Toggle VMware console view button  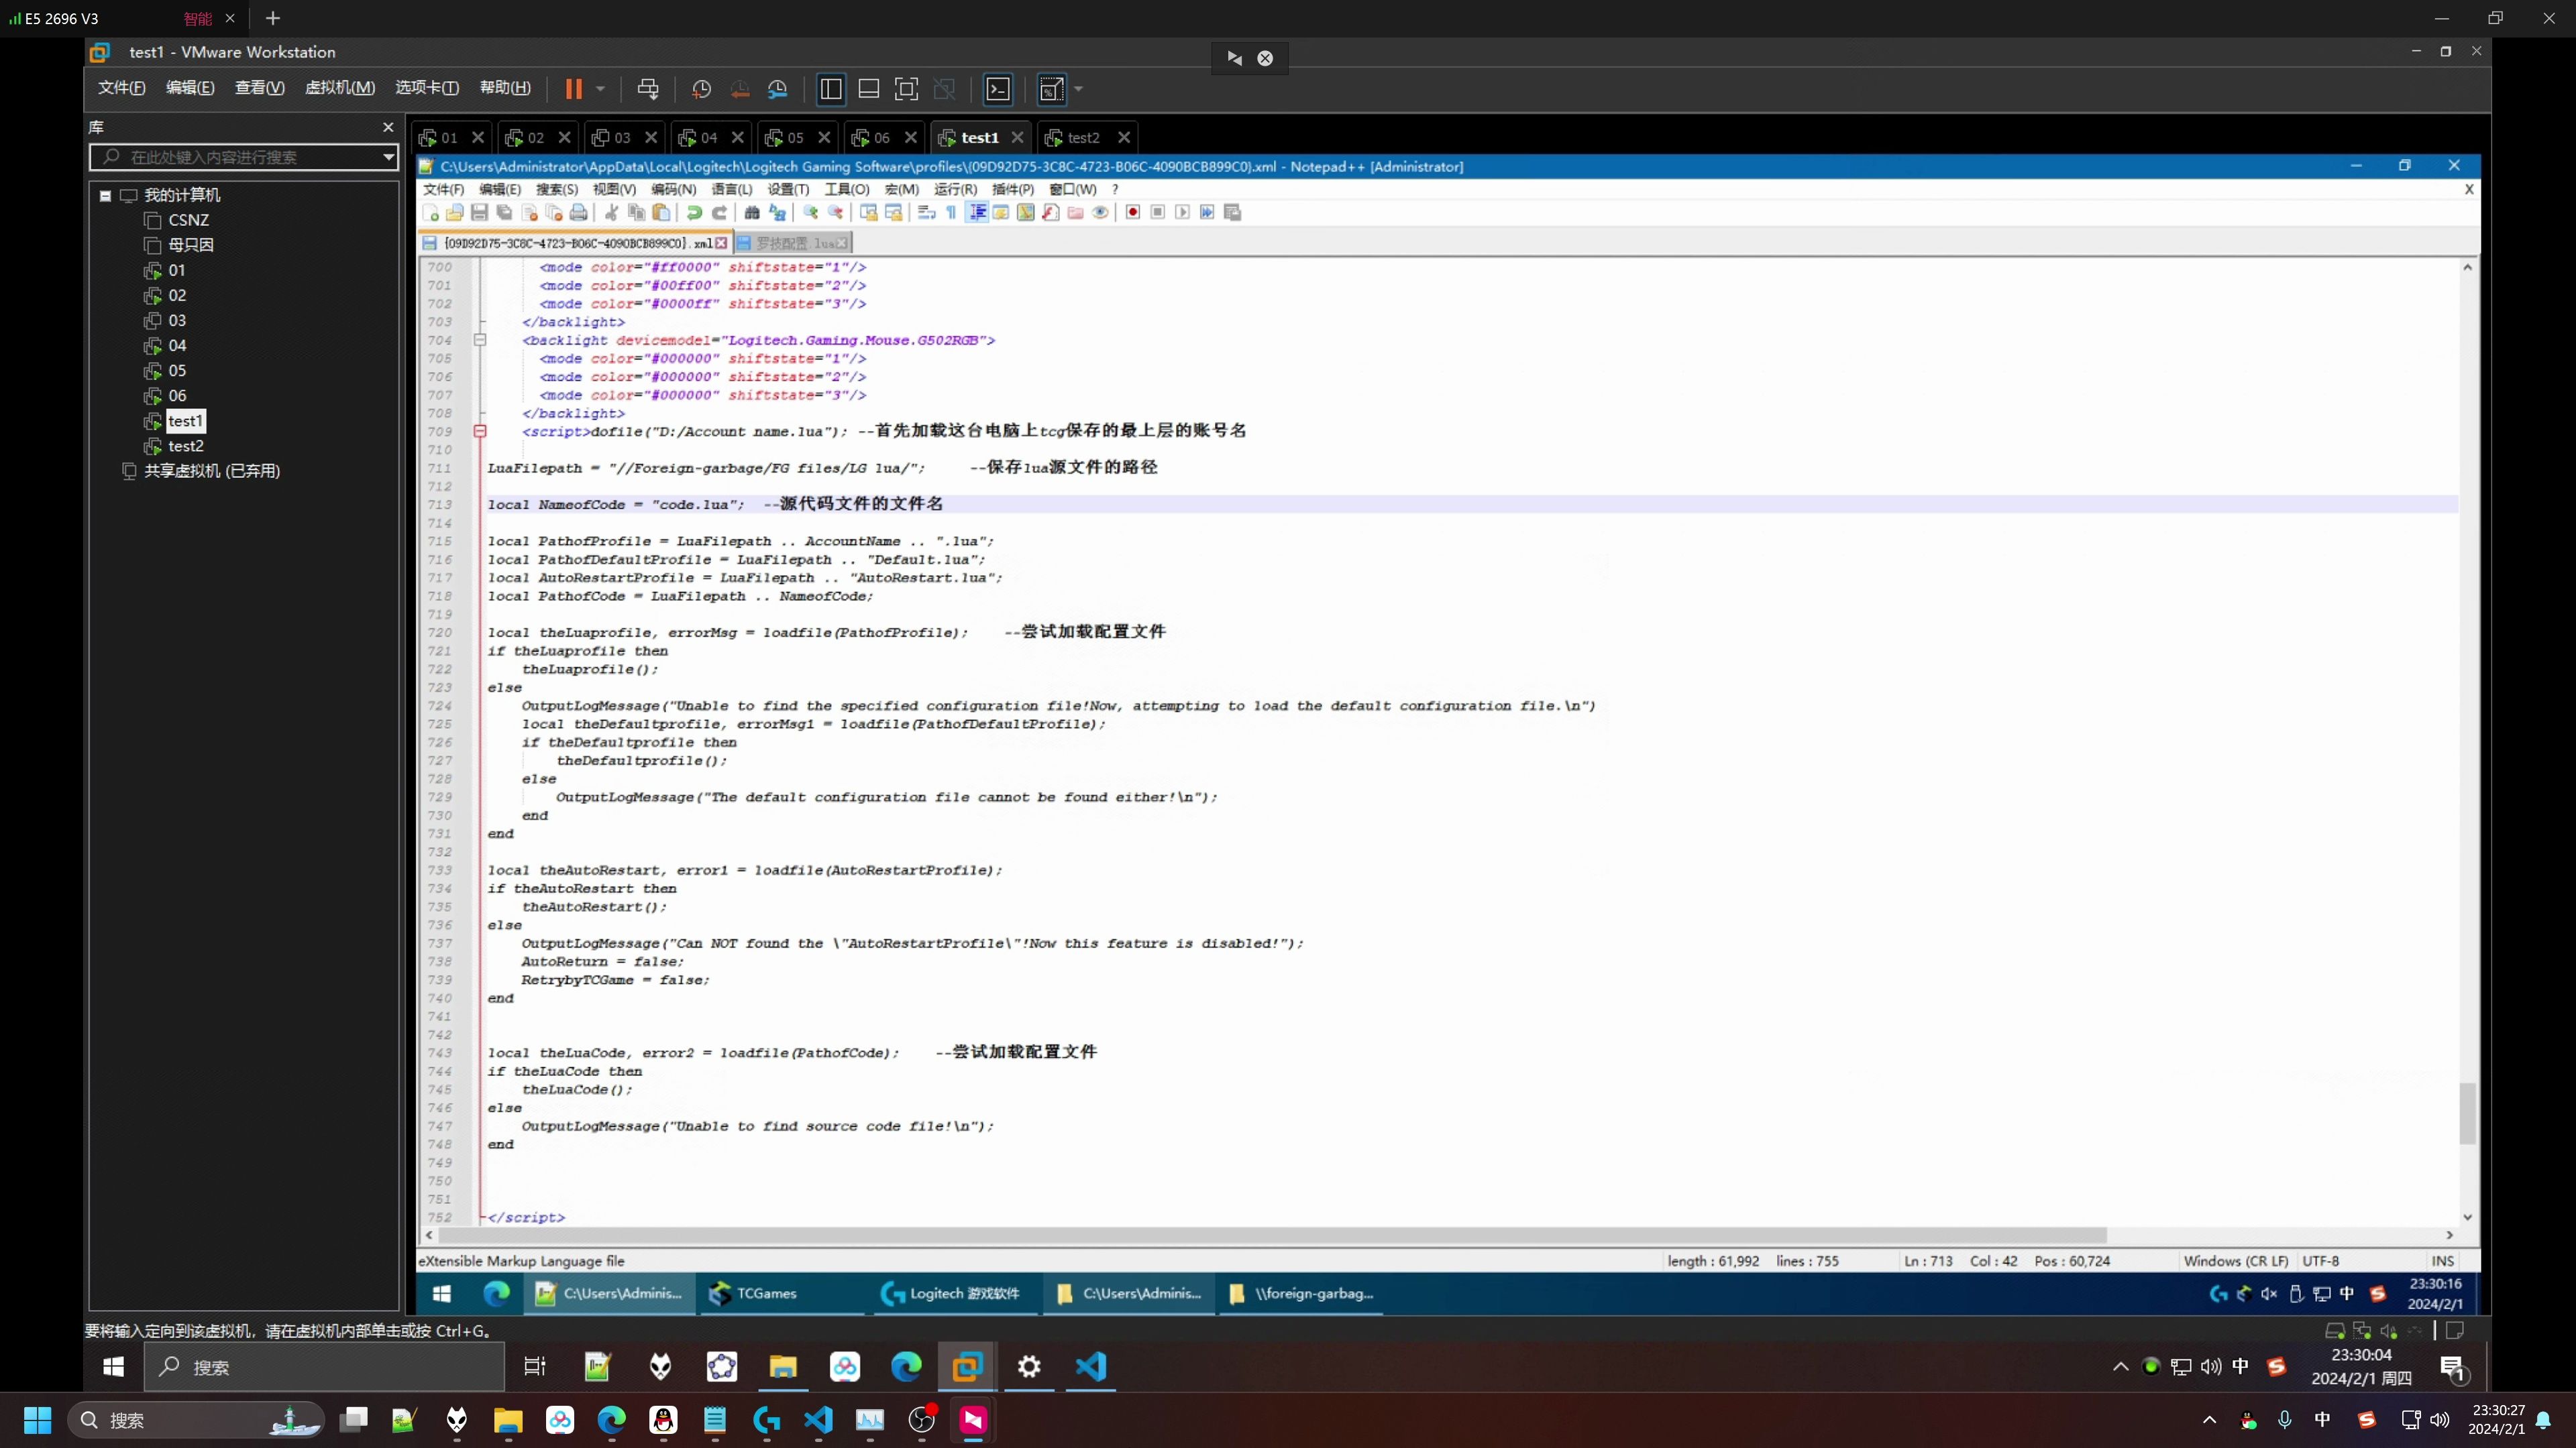click(998, 89)
